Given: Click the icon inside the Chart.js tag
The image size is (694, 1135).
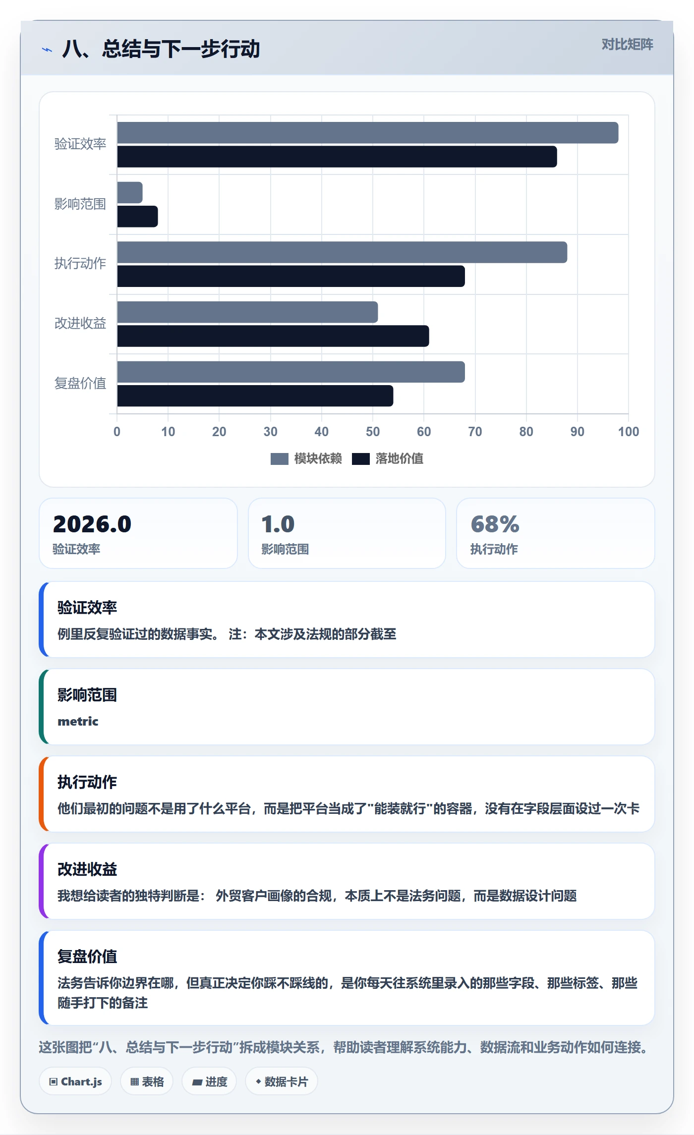Looking at the screenshot, I should pos(54,1081).
